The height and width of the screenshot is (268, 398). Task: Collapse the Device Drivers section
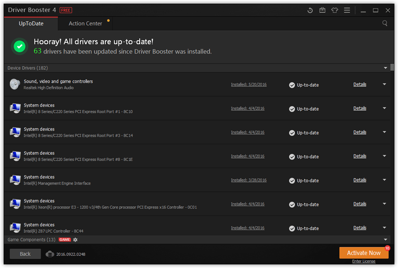(385, 68)
